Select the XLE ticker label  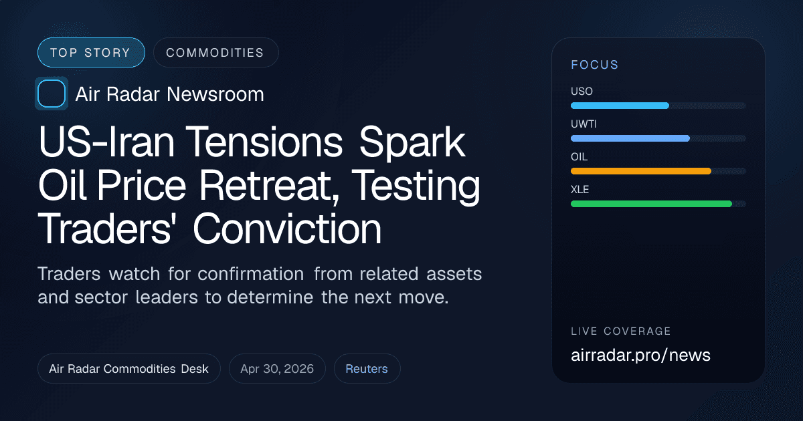[580, 190]
